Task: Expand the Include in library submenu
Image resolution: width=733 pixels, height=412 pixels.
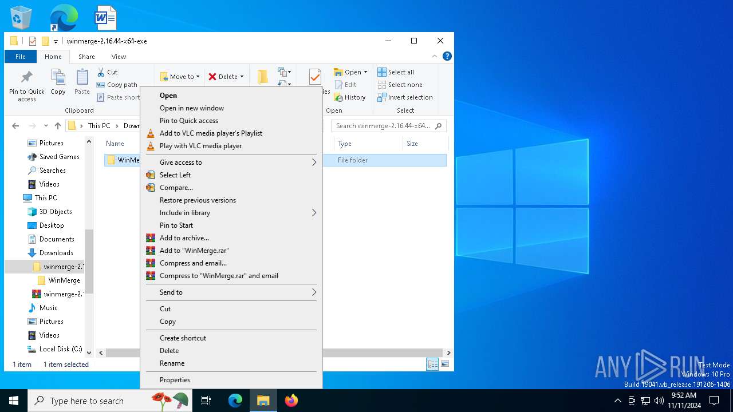Action: pos(231,213)
